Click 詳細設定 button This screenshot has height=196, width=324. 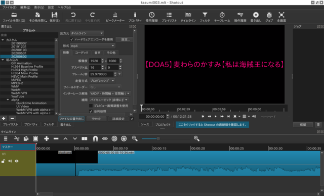click(x=118, y=119)
